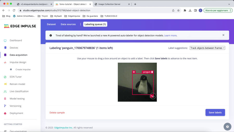Reload the page
Screen dimensions: 234x132
[14, 10]
